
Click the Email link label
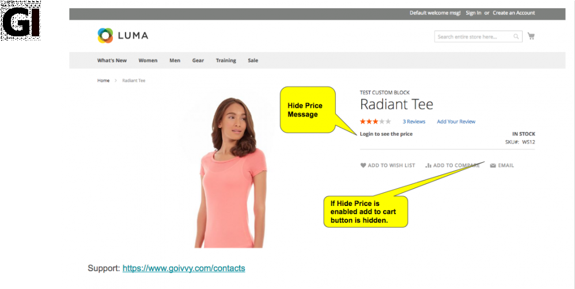506,166
